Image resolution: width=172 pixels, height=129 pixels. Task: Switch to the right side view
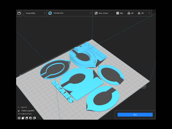34,118
